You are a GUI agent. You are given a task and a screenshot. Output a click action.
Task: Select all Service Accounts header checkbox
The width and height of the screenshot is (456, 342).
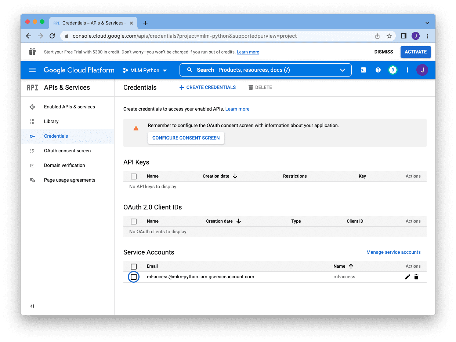134,267
